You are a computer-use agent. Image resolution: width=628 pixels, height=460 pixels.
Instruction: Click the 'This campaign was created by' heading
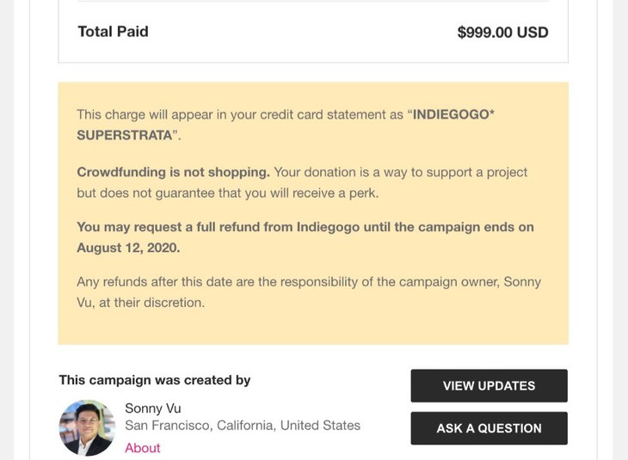click(155, 380)
